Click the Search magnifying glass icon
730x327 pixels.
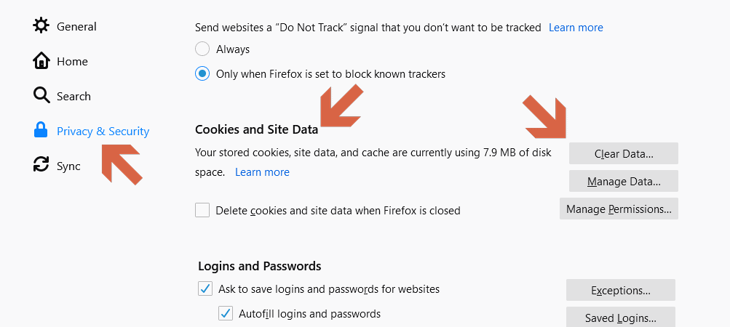click(x=41, y=96)
